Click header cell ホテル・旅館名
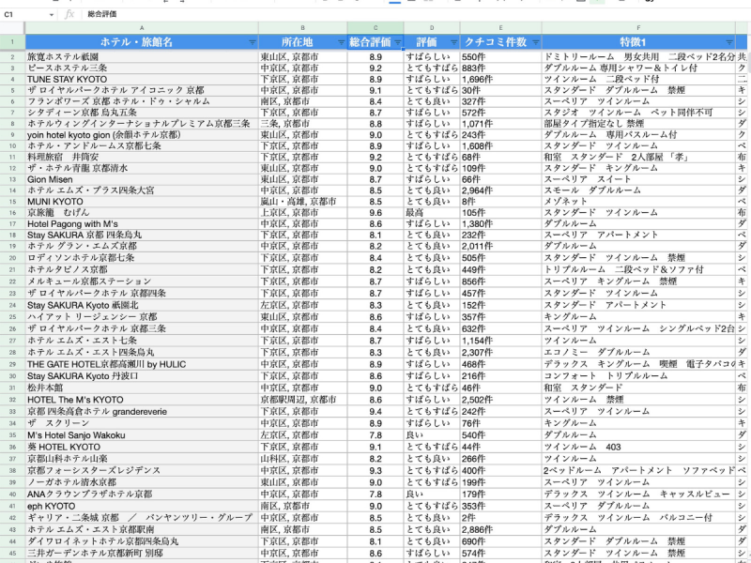Image resolution: width=751 pixels, height=563 pixels. tap(142, 42)
